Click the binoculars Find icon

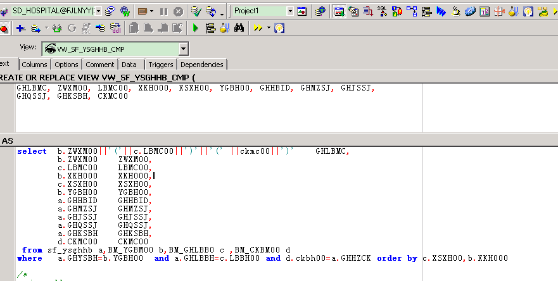pyautogui.click(x=239, y=28)
